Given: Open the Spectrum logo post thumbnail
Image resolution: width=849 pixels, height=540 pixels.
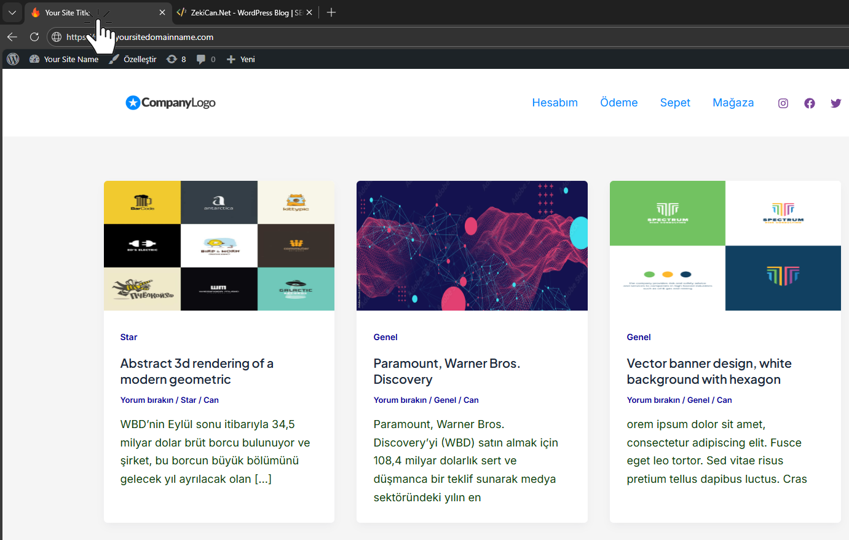Looking at the screenshot, I should (725, 245).
